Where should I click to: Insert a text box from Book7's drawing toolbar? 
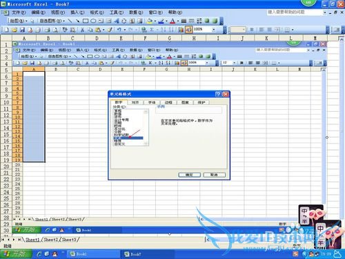pyautogui.click(x=101, y=21)
